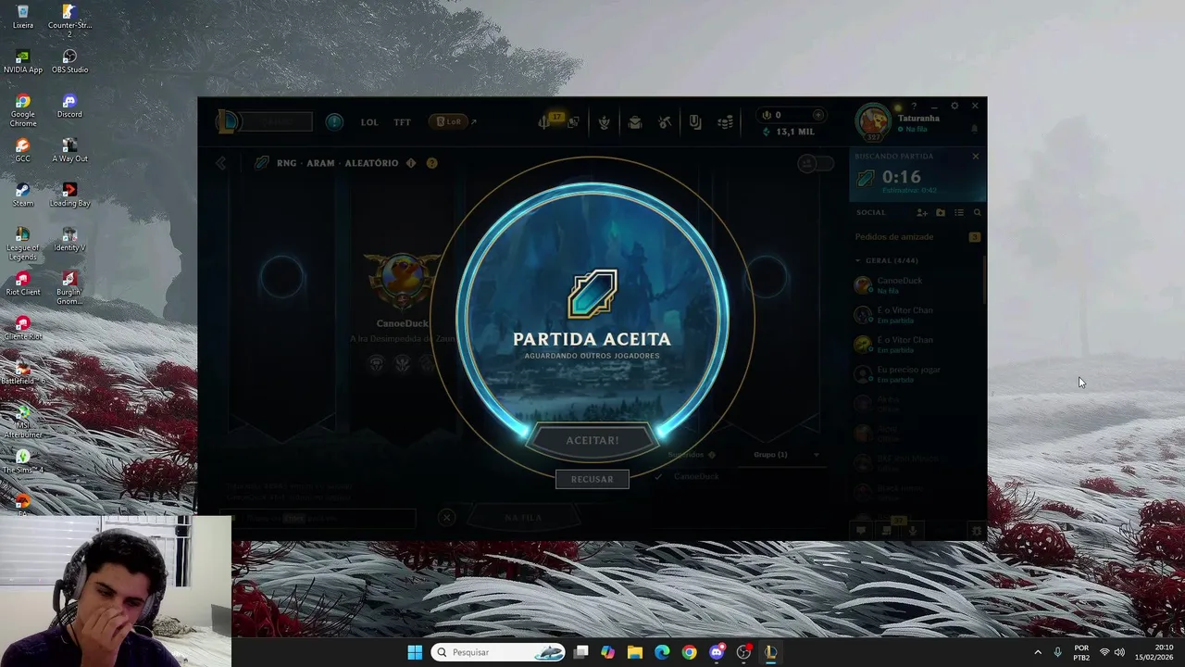The height and width of the screenshot is (667, 1185).
Task: Open the chat bubble icon at bottom right
Action: tap(861, 530)
